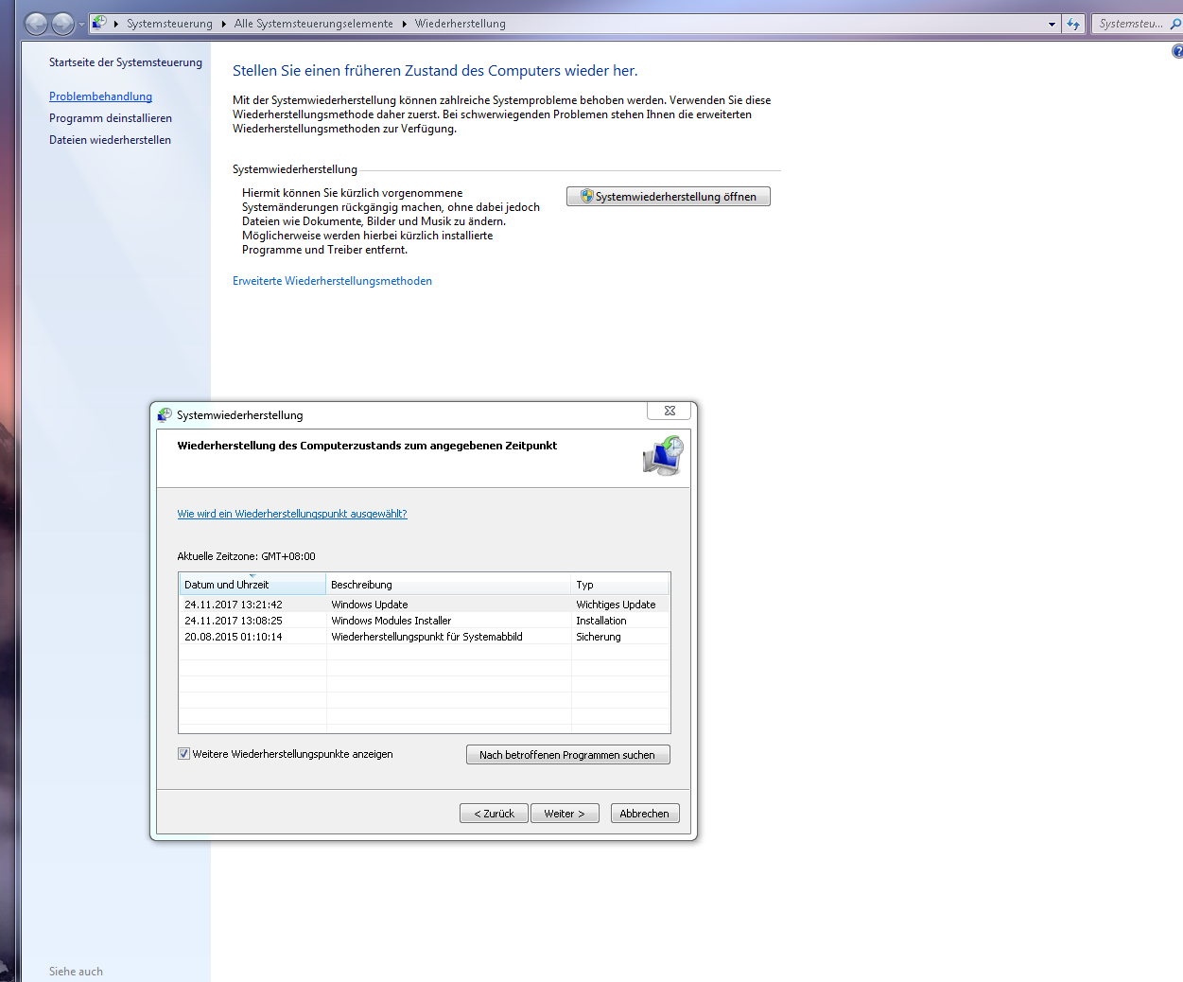The height and width of the screenshot is (982, 1183).
Task: Select restore point 24.11.2017 13:08:25
Action: click(424, 621)
